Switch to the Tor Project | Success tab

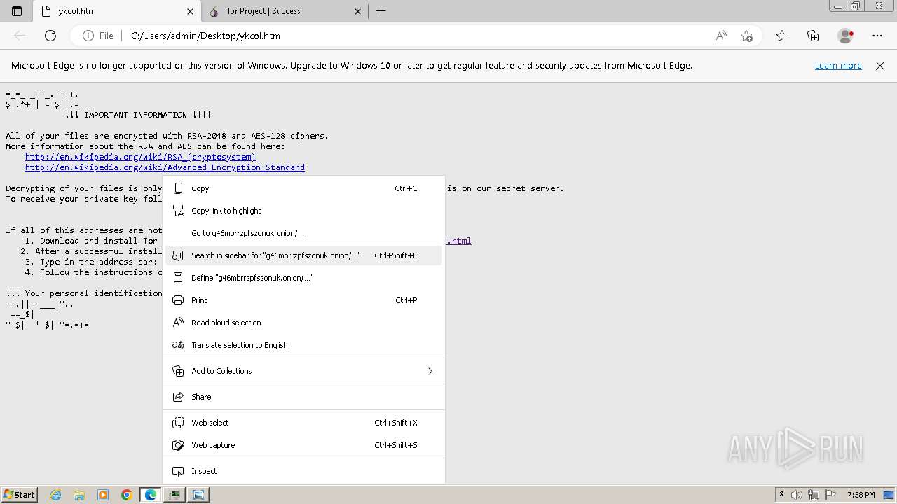pyautogui.click(x=285, y=11)
